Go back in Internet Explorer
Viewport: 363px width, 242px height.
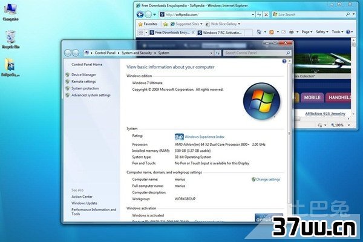coord(140,15)
